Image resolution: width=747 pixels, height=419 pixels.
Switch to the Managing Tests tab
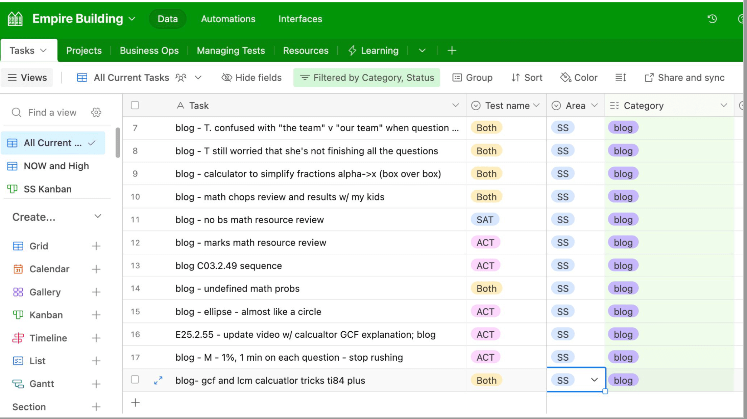click(231, 51)
